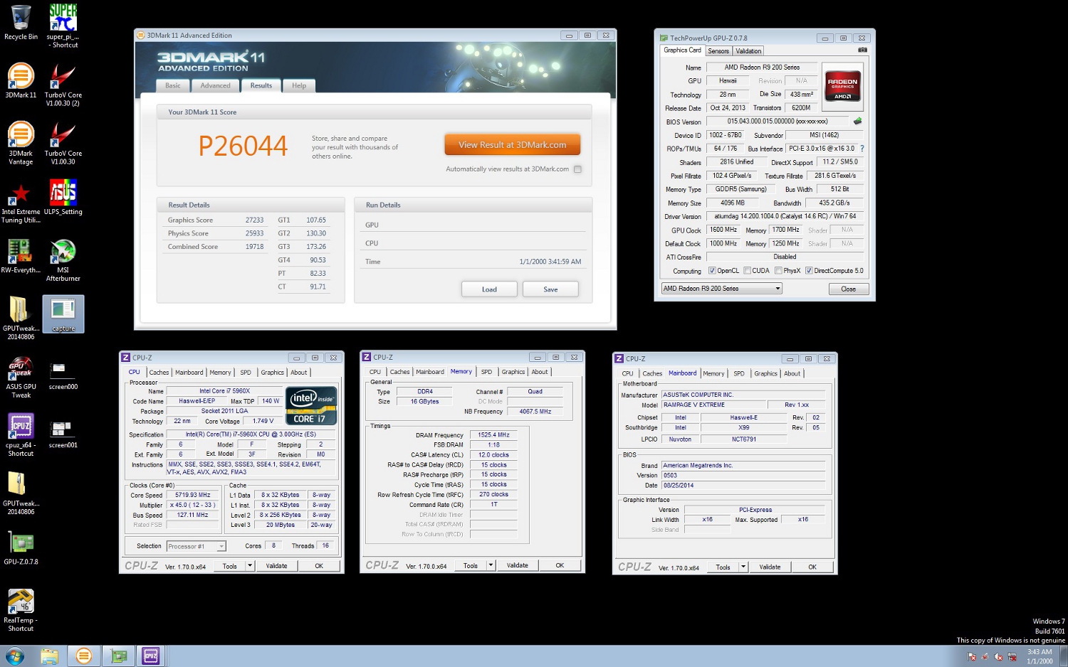
Task: Open the Help tab in 3DMark
Action: click(299, 85)
